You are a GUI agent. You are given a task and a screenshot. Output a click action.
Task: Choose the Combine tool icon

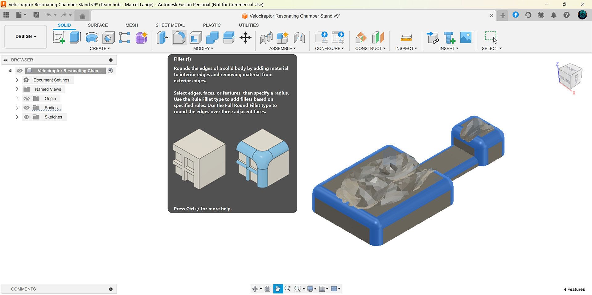click(212, 38)
